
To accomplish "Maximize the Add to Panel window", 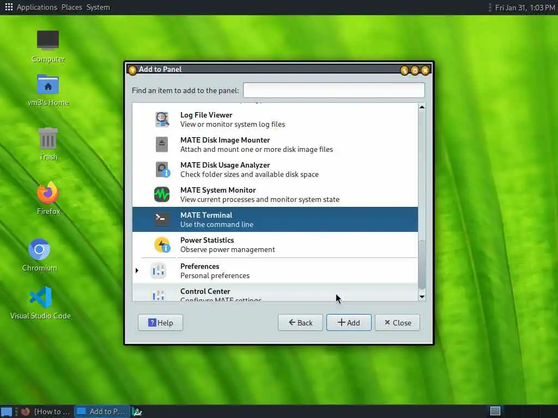I will pyautogui.click(x=415, y=70).
